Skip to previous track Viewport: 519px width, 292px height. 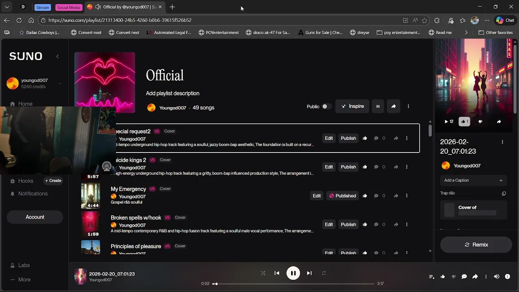pyautogui.click(x=277, y=273)
